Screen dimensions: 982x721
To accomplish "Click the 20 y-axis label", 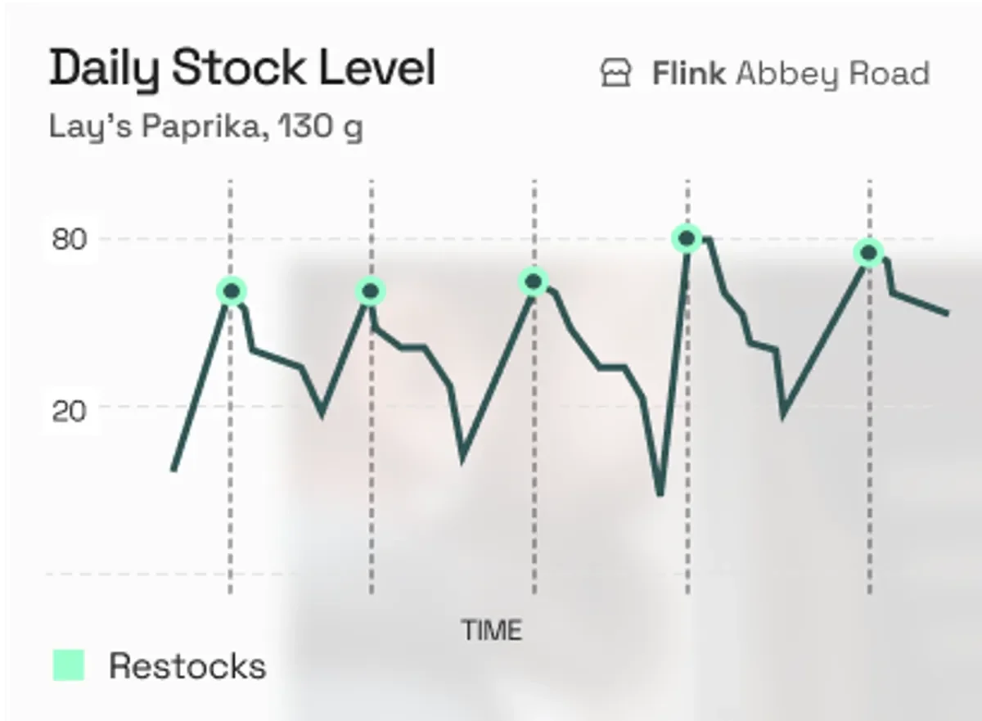I will [70, 410].
